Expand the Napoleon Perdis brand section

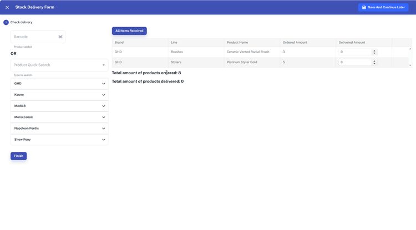(59, 129)
